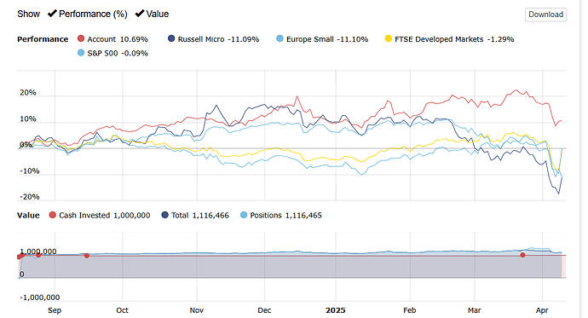Click the Cash Invested 1,000,000 label
Image resolution: width=588 pixels, height=318 pixels.
[x=105, y=215]
